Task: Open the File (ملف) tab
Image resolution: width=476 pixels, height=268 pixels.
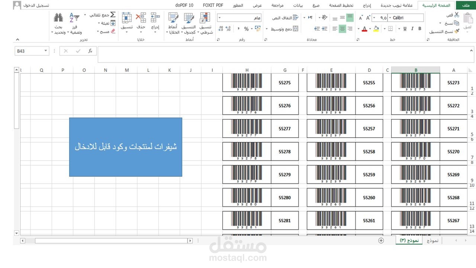Action: pyautogui.click(x=465, y=5)
